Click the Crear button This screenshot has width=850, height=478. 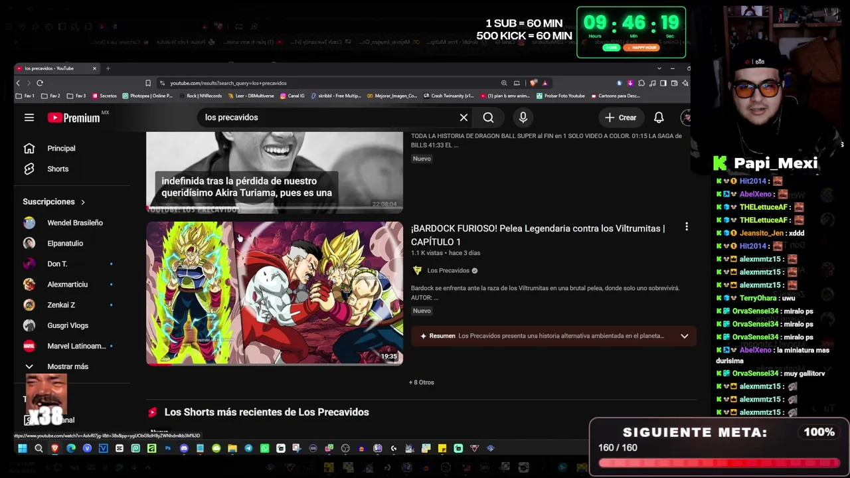(621, 118)
